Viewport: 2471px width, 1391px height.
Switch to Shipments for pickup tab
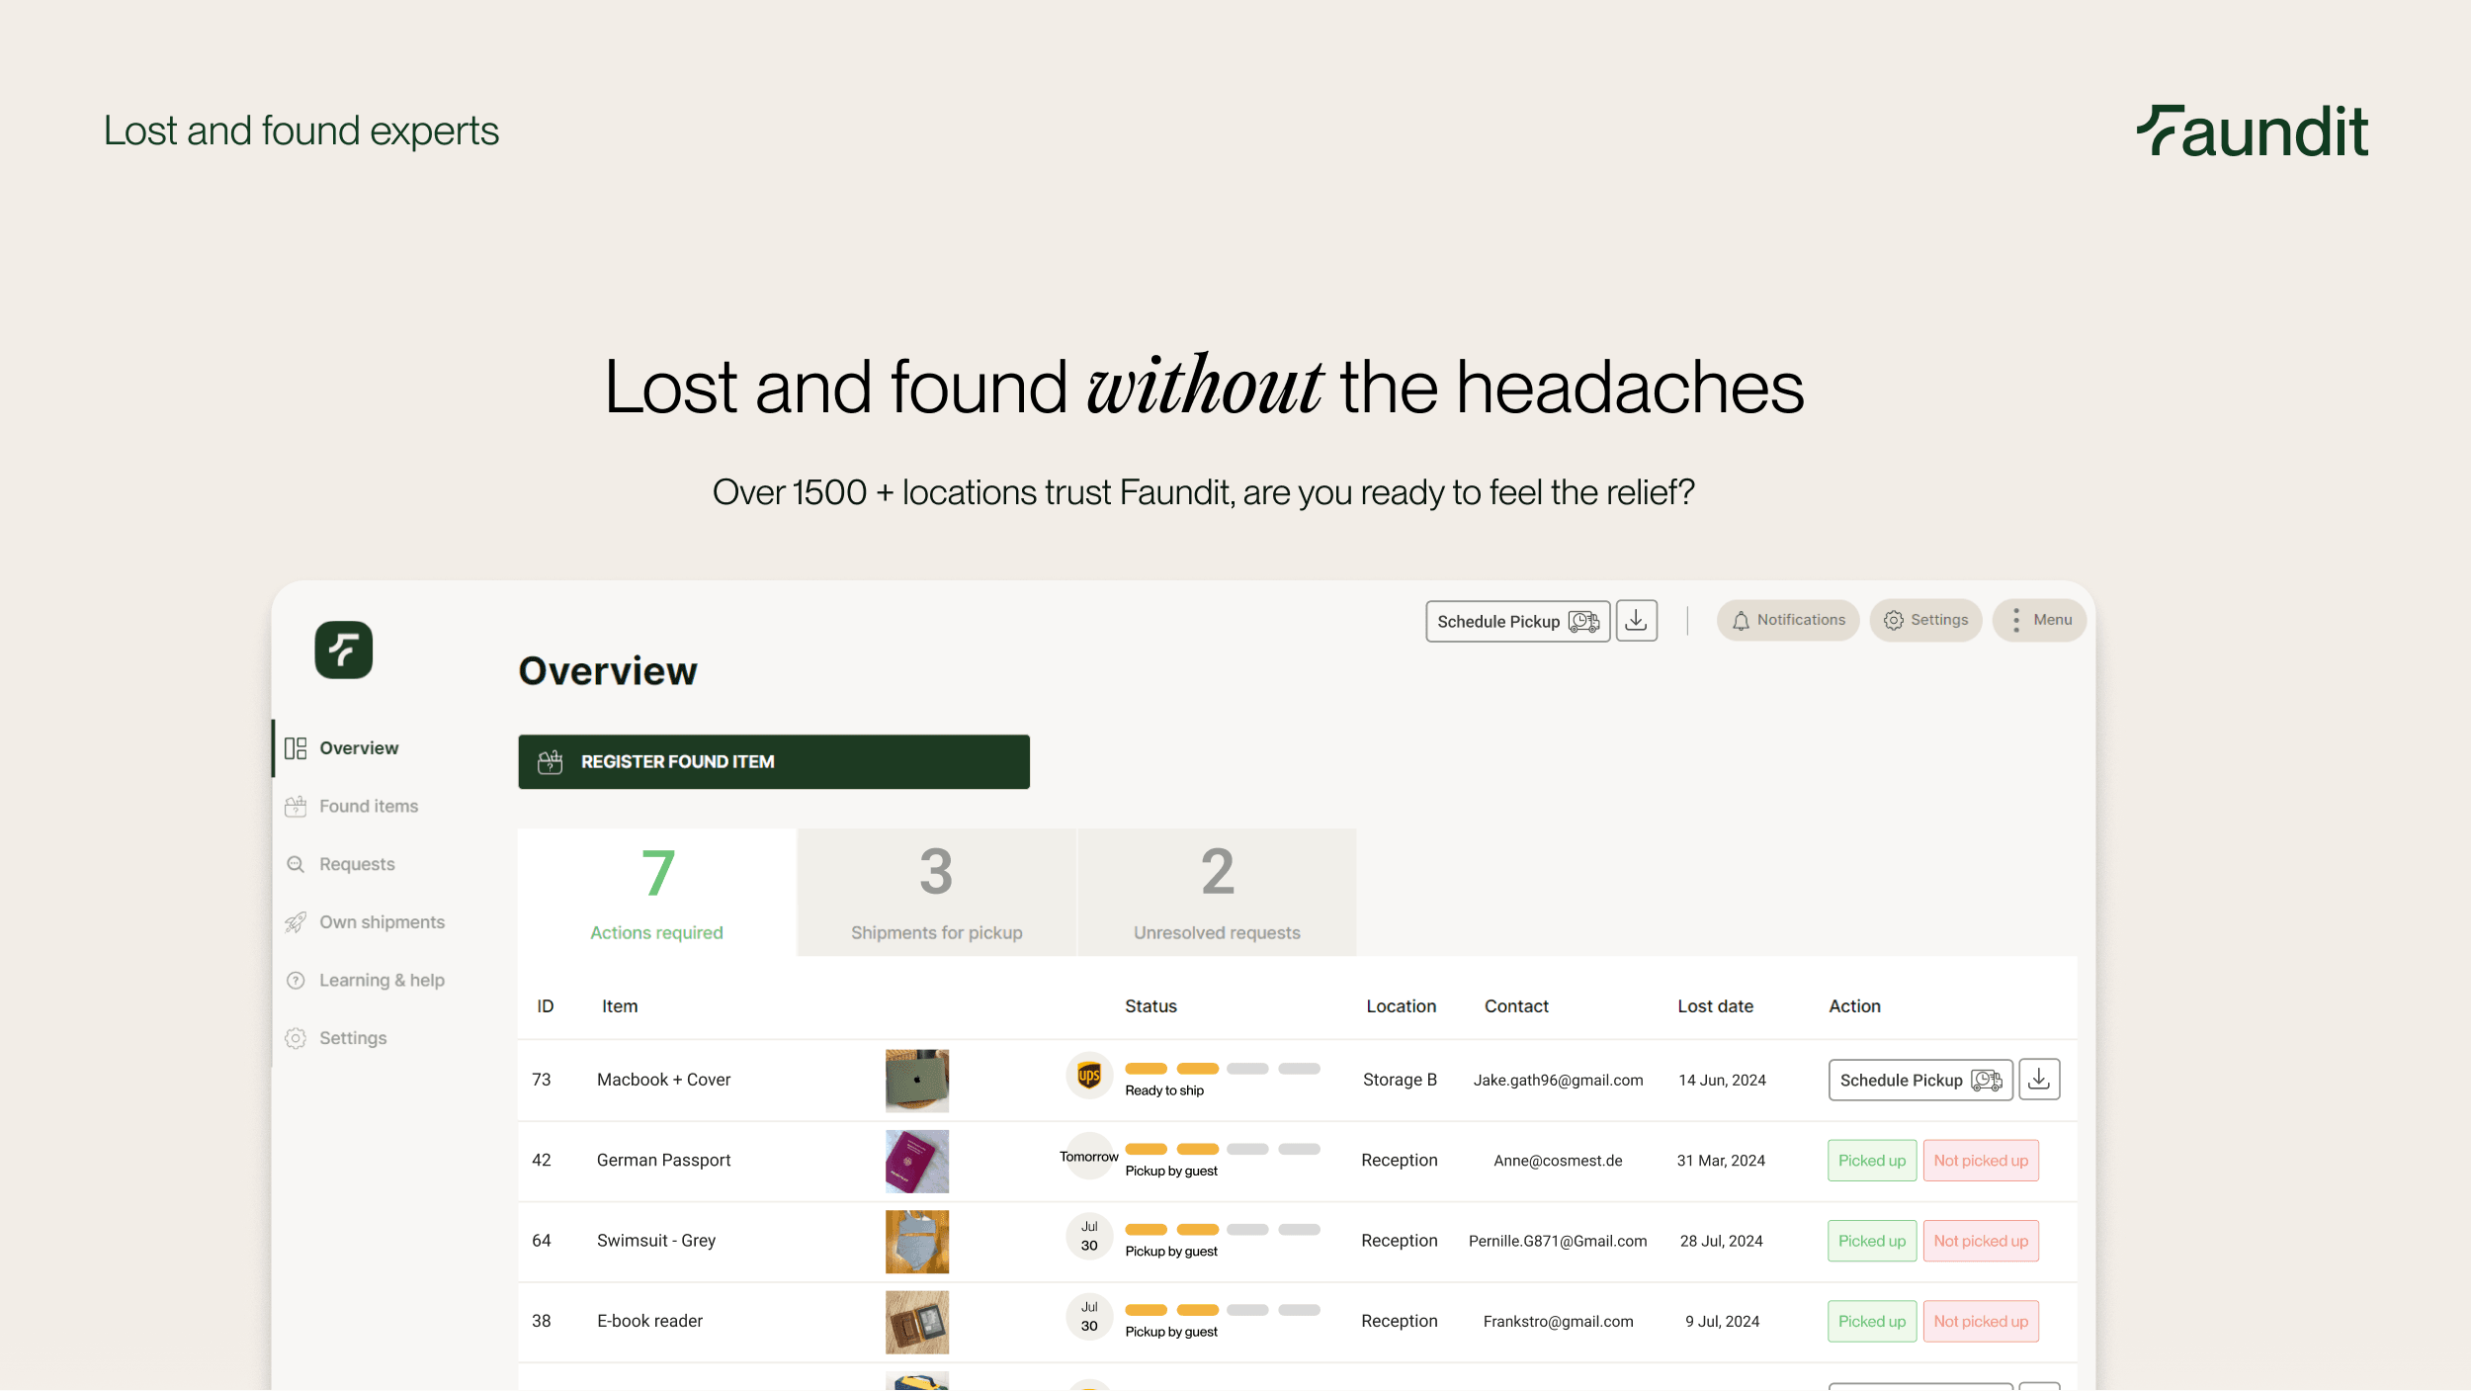tap(936, 892)
